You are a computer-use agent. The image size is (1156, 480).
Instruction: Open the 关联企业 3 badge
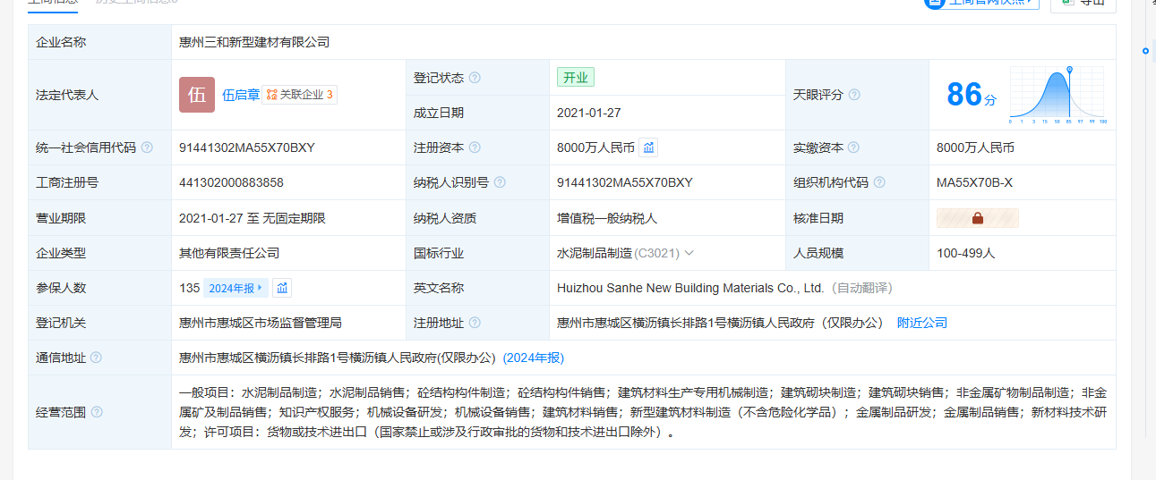(299, 95)
